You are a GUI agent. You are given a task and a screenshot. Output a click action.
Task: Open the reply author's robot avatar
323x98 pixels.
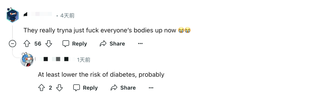[27, 59]
